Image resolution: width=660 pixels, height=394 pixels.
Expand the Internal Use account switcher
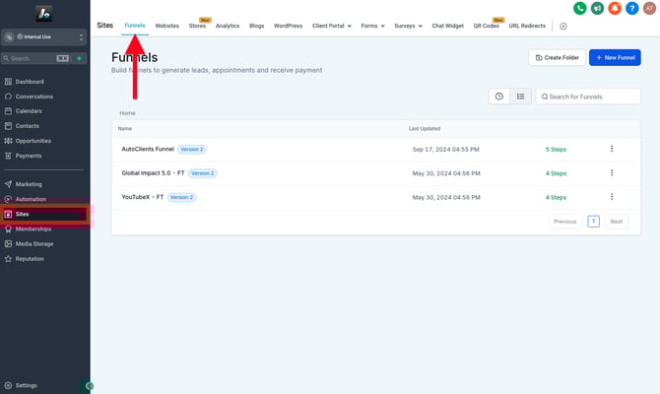pyautogui.click(x=45, y=36)
